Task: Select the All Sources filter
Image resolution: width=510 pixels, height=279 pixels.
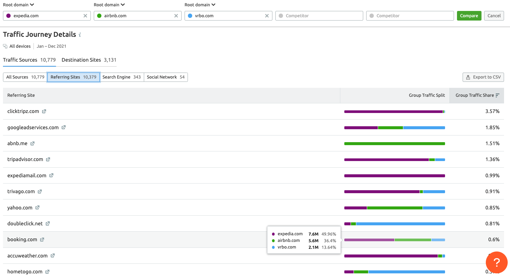Action: [25, 77]
